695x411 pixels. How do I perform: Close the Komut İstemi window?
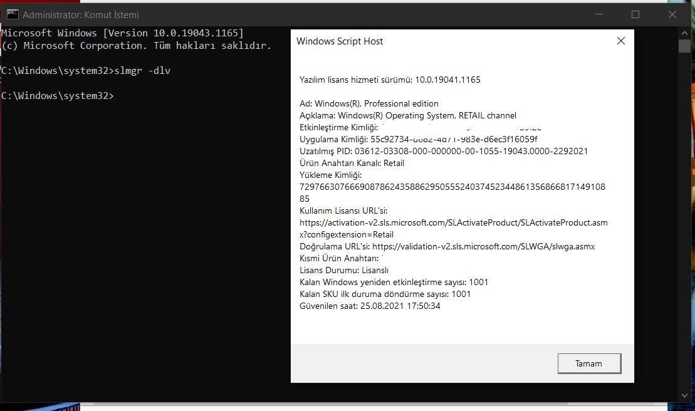coord(672,14)
